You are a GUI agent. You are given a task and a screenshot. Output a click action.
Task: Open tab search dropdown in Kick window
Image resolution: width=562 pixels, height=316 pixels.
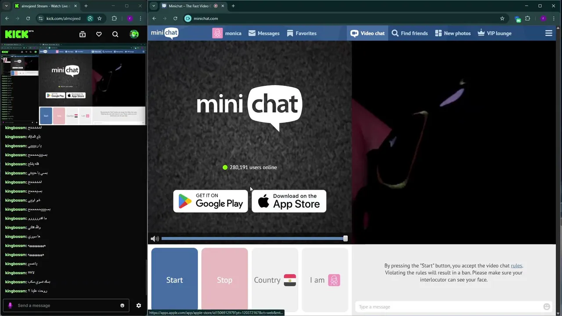point(5,6)
